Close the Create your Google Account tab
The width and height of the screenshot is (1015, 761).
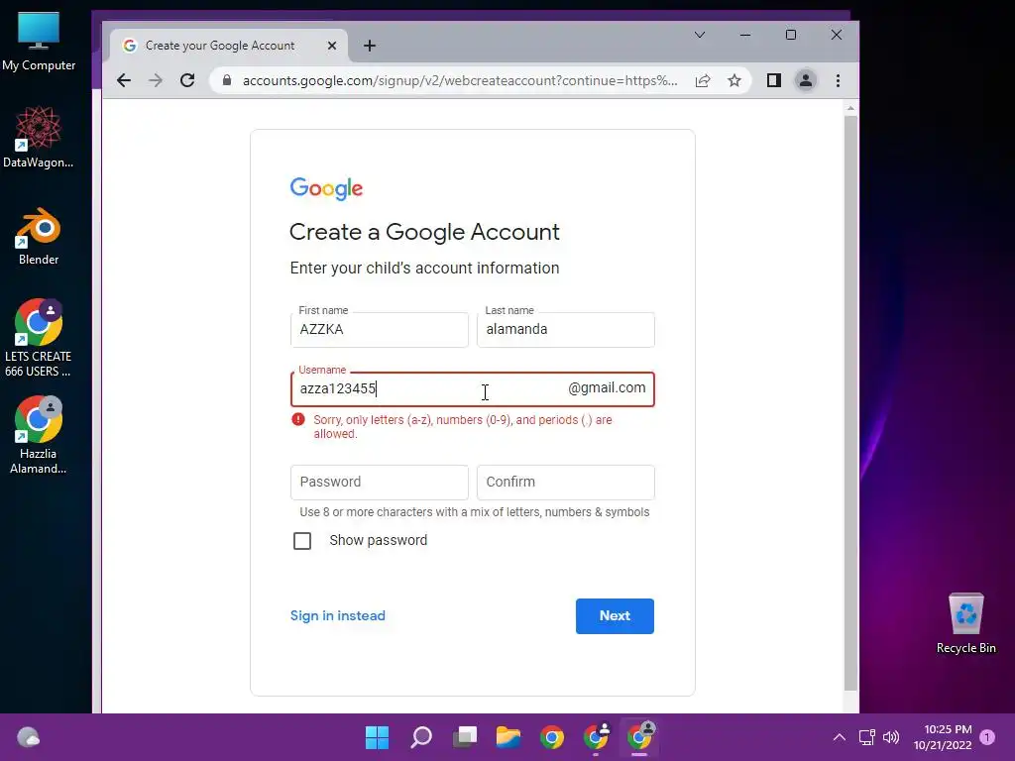(x=331, y=46)
